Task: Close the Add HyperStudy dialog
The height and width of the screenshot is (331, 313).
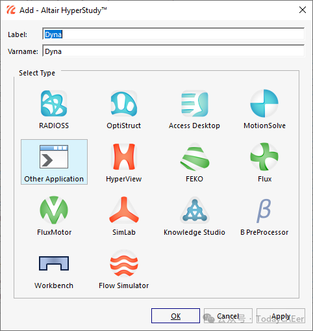Action: (x=303, y=10)
